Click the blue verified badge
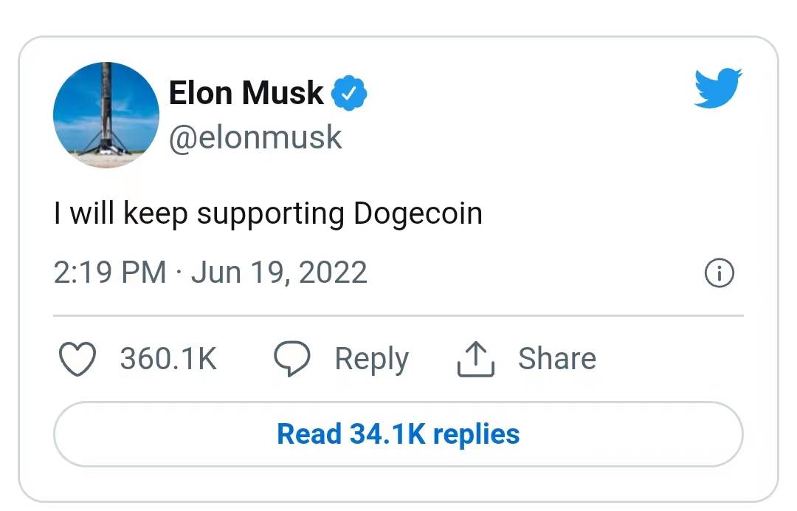Screen dimensions: 797x511 349,94
